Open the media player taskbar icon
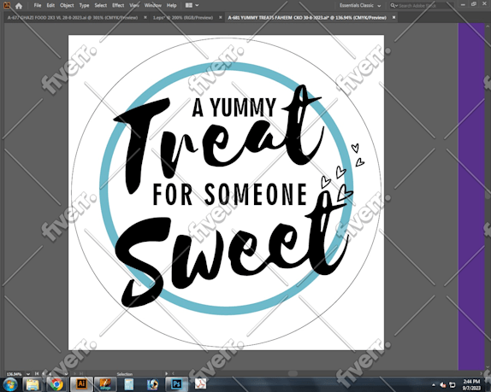 pos(152,384)
